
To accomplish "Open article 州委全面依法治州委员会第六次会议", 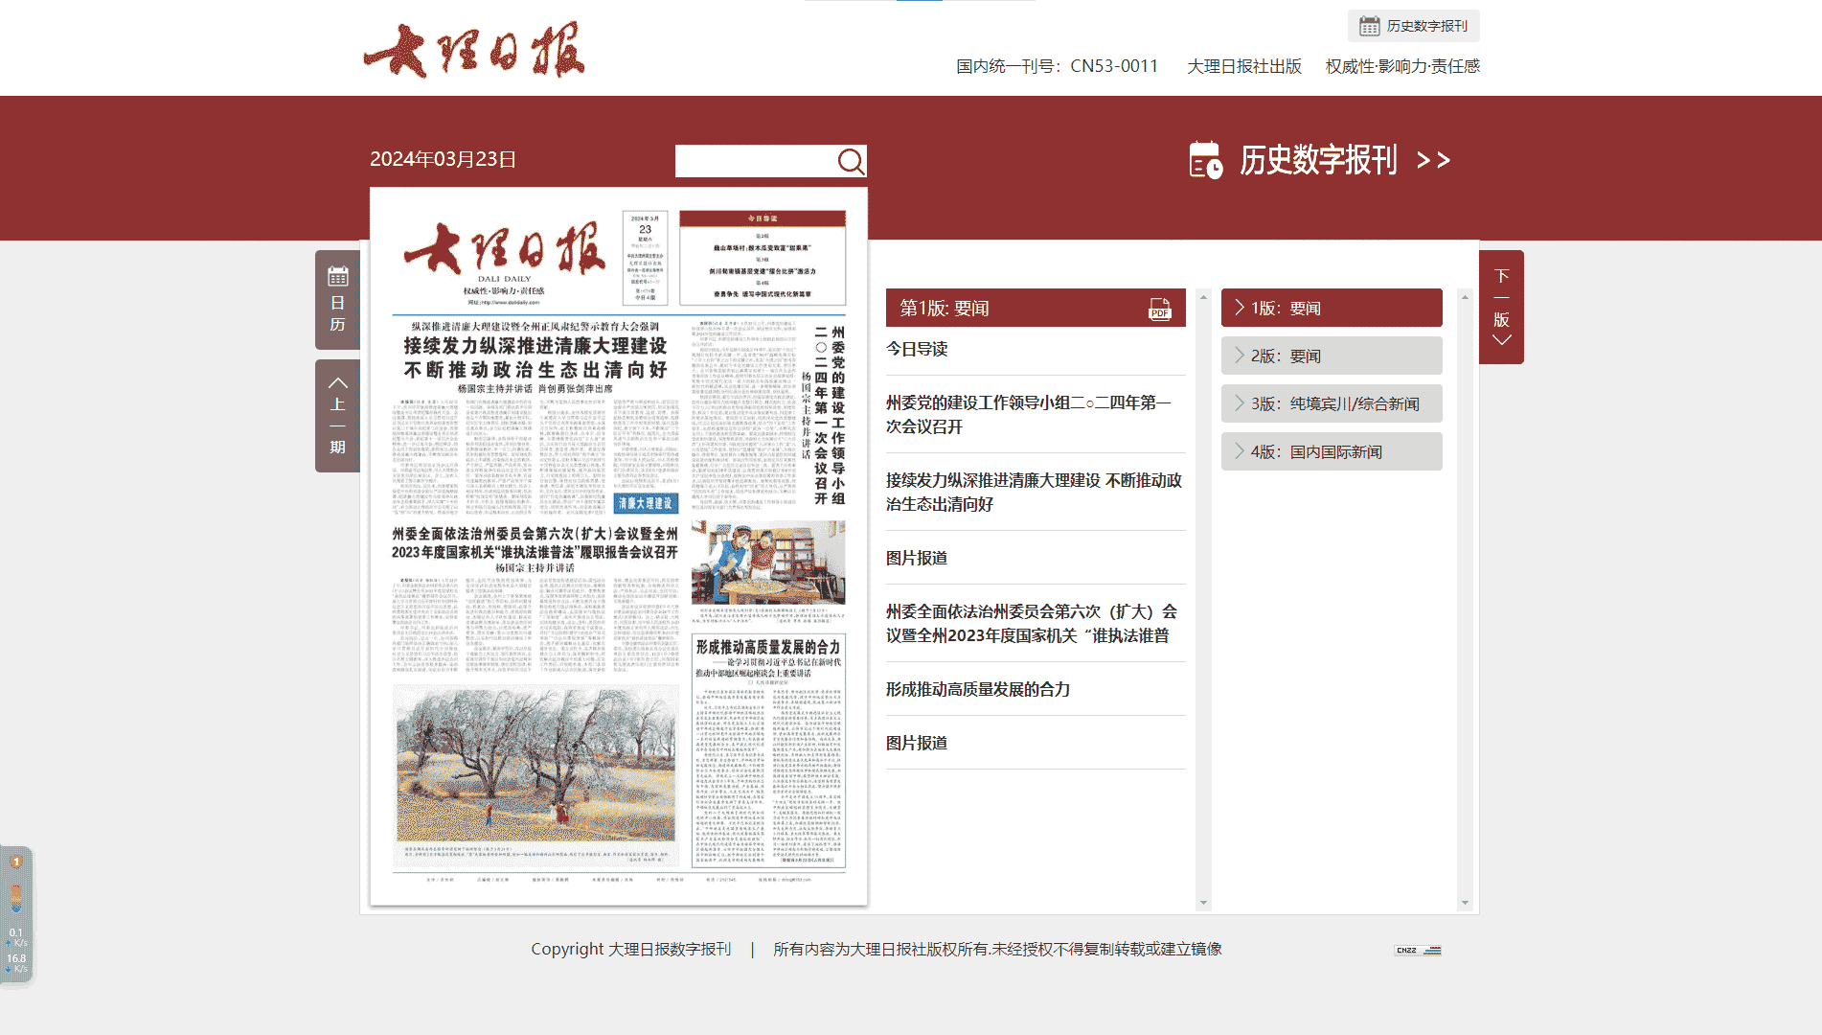I will tap(1032, 623).
